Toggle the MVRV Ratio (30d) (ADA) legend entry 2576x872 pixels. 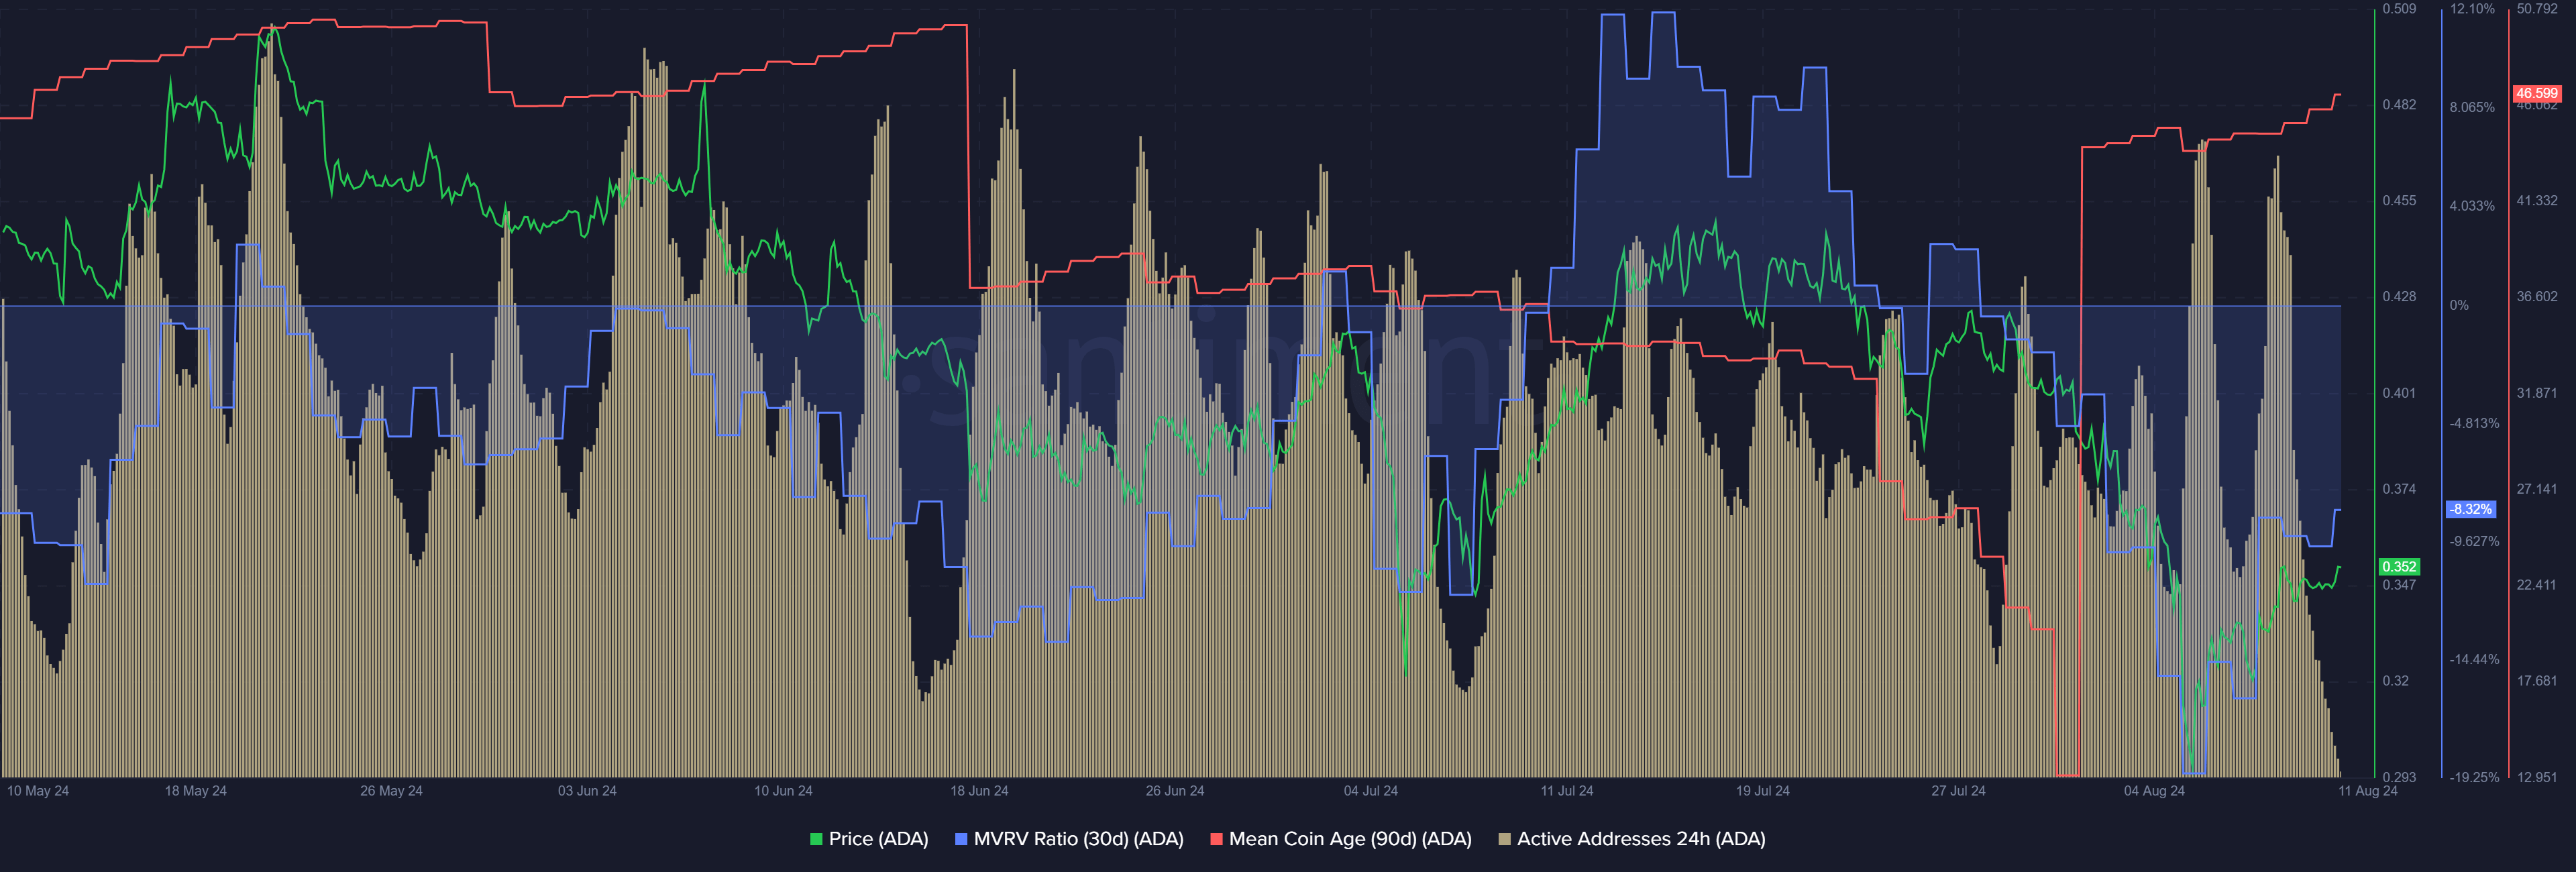point(1069,839)
